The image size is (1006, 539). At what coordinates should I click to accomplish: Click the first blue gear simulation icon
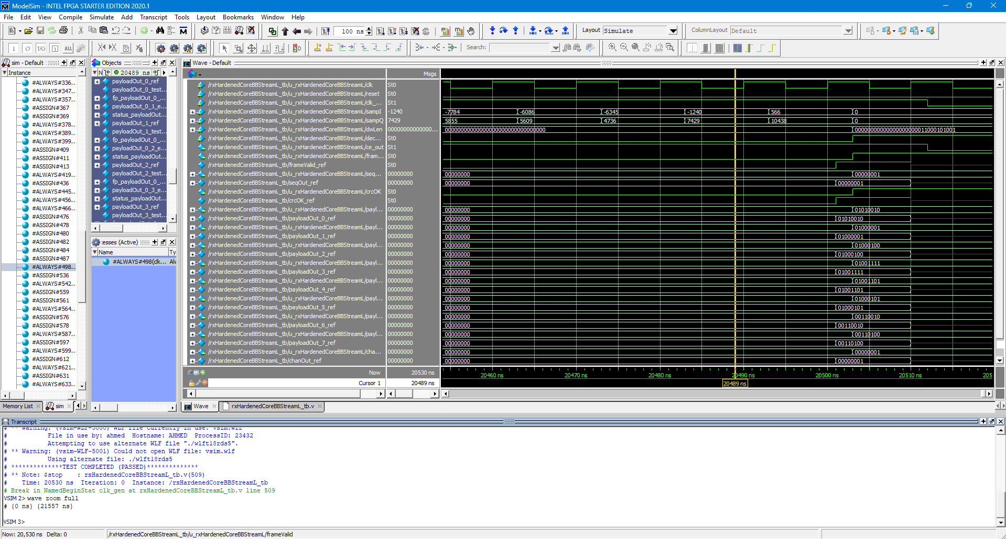click(161, 48)
